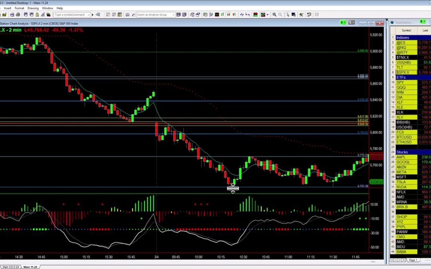431x269 pixels.
Task: Select the AAPL row in the watchlist
Action: coord(401,157)
